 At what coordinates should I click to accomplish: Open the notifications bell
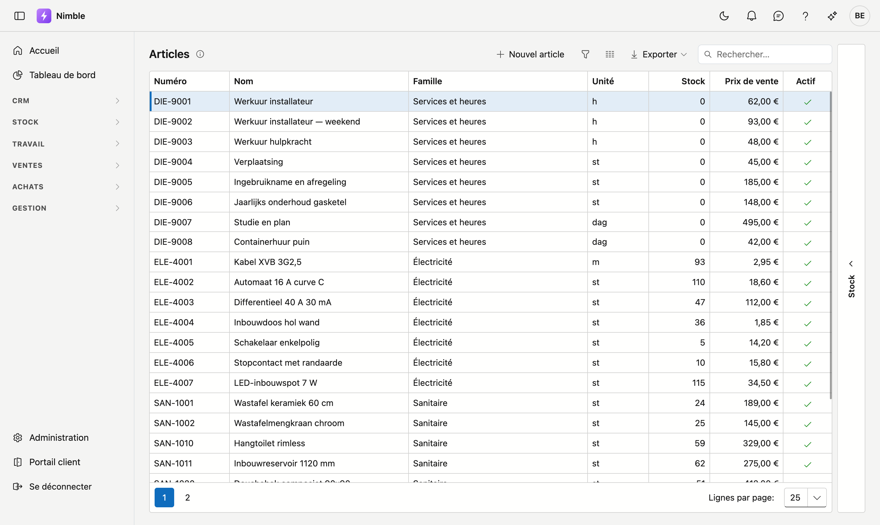tap(751, 16)
